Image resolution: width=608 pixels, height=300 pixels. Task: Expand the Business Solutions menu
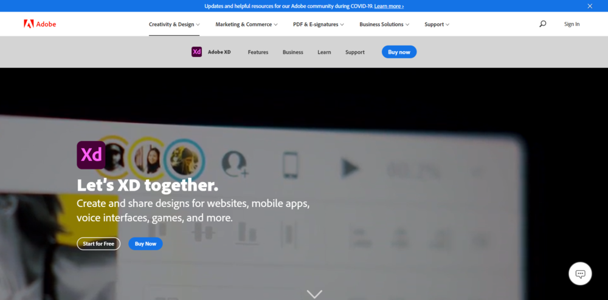[384, 24]
